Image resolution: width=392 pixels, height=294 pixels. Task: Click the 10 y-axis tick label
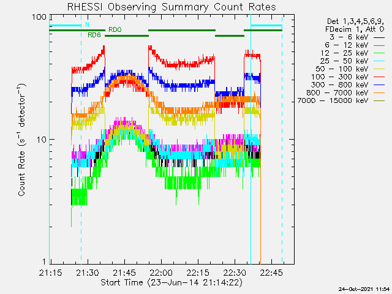[x=42, y=140]
